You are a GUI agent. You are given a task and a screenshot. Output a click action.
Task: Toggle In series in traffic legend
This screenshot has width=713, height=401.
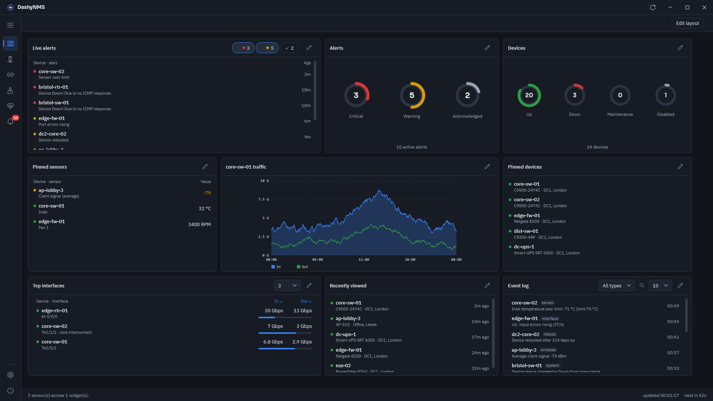click(x=276, y=267)
